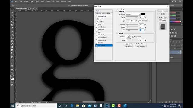Enable the Stroke style checkbox
Image resolution: width=193 pixels, height=108 pixels.
[96, 24]
